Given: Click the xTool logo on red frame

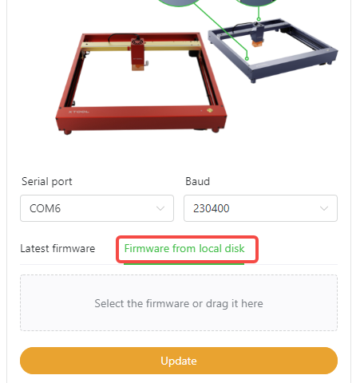Looking at the screenshot, I should pos(78,112).
